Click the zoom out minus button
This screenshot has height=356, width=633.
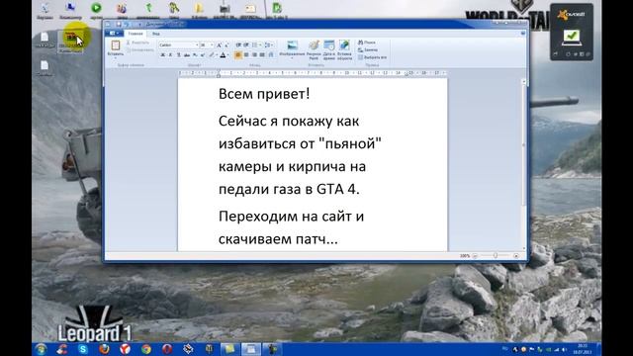point(475,256)
